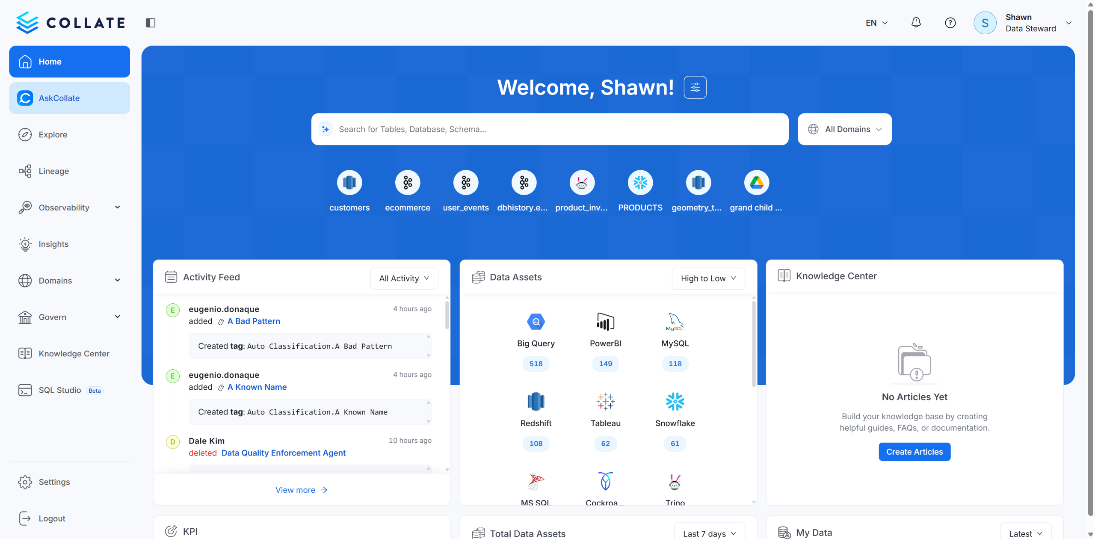1095x539 pixels.
Task: Click the help question mark icon
Action: [950, 23]
